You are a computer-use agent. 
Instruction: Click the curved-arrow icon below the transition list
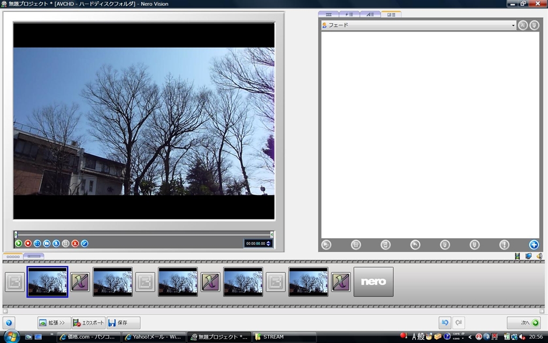[x=415, y=245]
